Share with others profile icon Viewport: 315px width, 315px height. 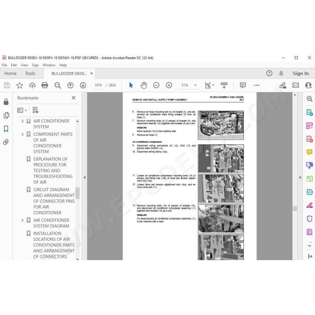(x=308, y=85)
